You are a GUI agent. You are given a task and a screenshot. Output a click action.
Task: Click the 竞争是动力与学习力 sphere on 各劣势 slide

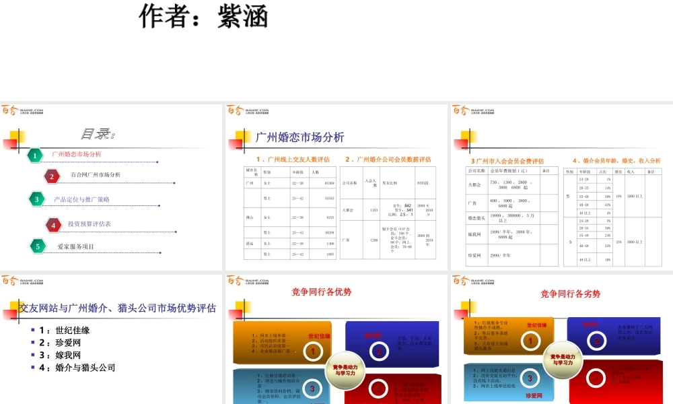click(x=563, y=360)
